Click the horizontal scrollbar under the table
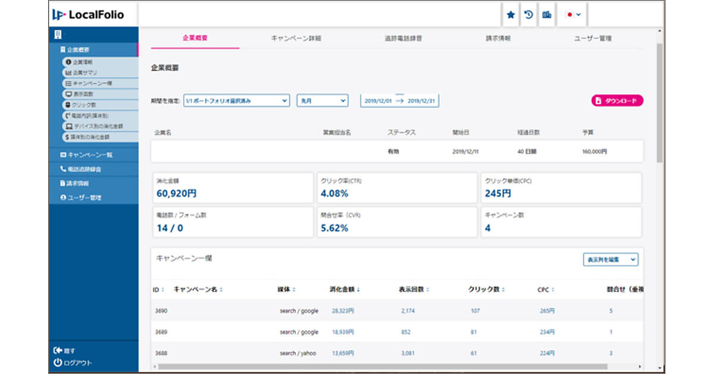 (x=380, y=366)
